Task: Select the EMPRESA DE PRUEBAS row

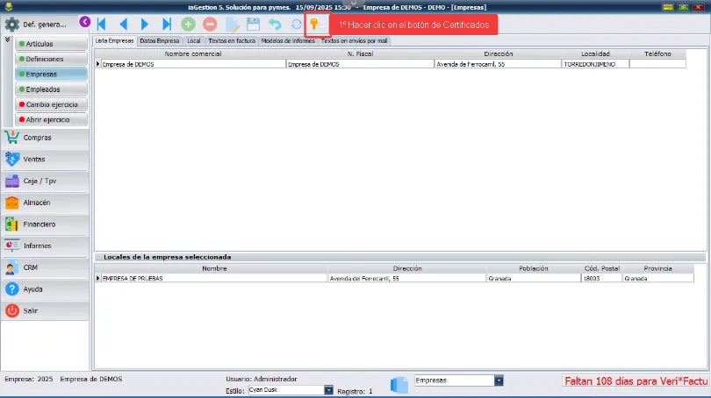Action: tap(211, 278)
